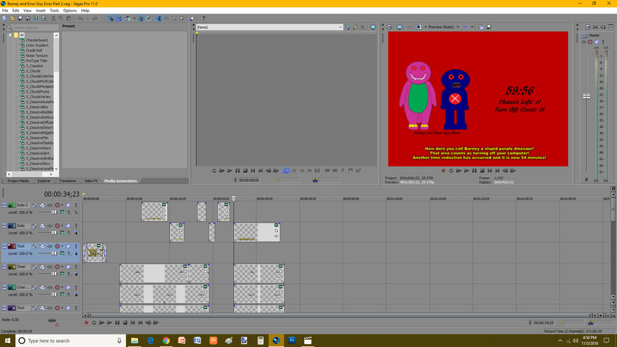Open Photoshop from the Windows taskbar
This screenshot has height=347, width=617.
pos(292,340)
